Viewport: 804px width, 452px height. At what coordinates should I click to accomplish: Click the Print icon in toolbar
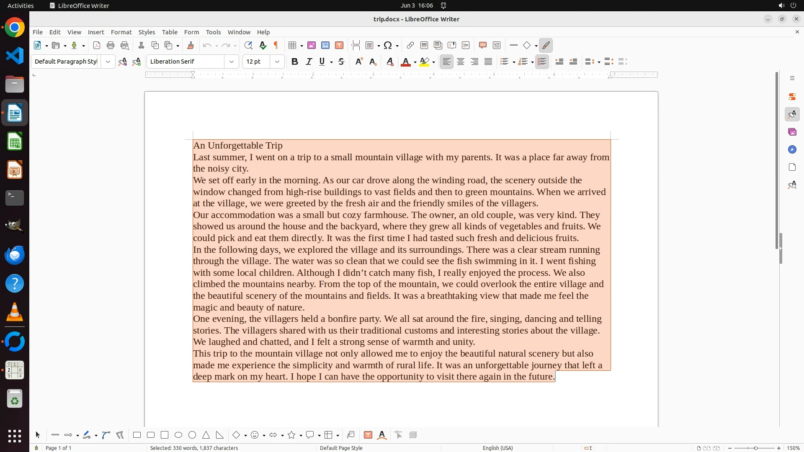pos(111,46)
